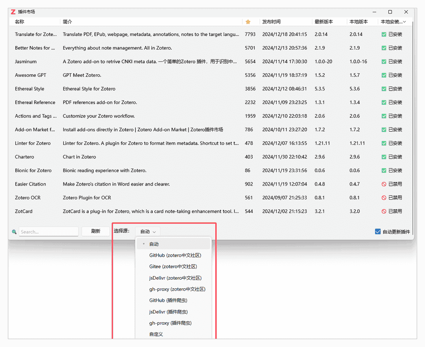425x347 pixels.
Task: Click red disabled icon for ZotCard
Action: pyautogui.click(x=384, y=212)
